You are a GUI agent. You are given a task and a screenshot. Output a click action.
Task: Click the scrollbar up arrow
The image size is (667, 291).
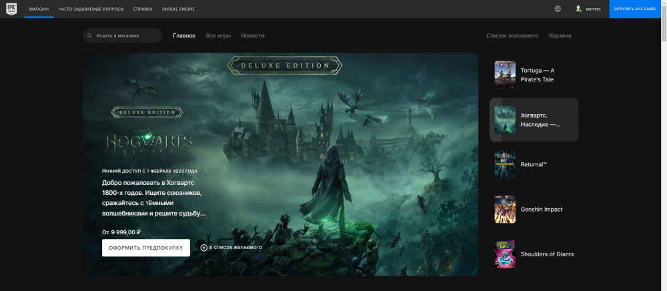click(664, 3)
